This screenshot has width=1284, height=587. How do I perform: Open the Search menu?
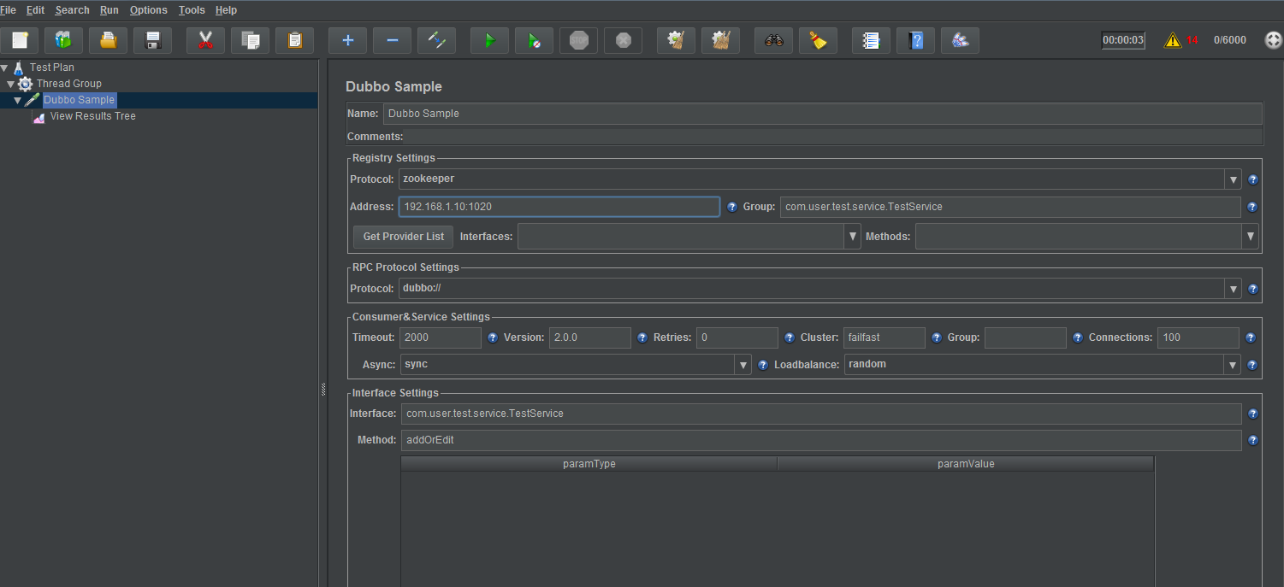click(72, 10)
